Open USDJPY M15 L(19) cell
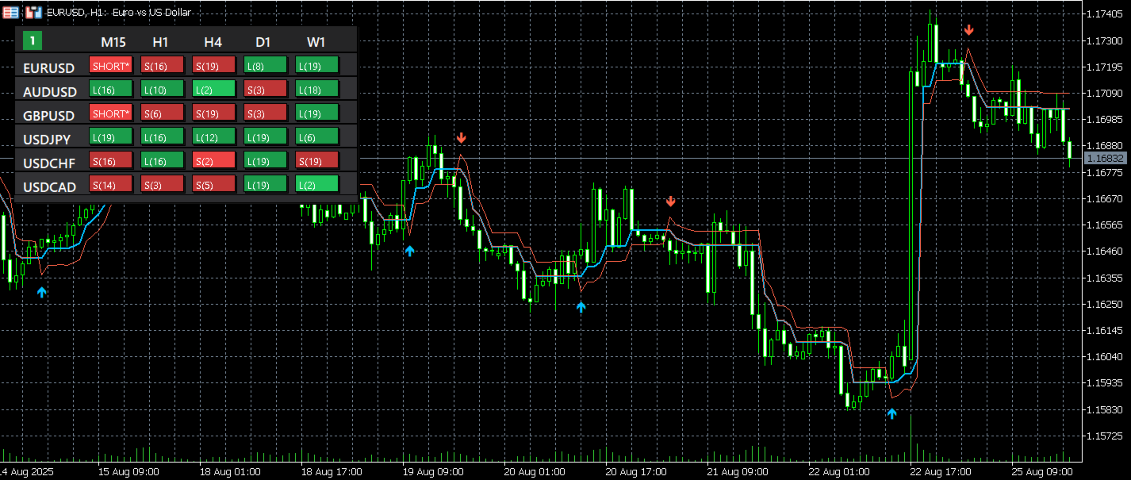This screenshot has height=480, width=1131. (x=111, y=137)
